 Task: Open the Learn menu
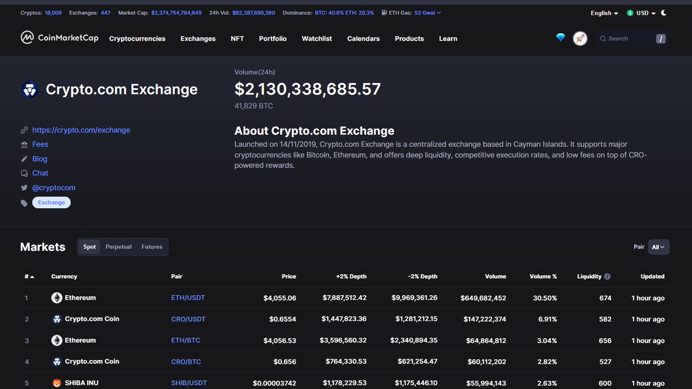(448, 39)
